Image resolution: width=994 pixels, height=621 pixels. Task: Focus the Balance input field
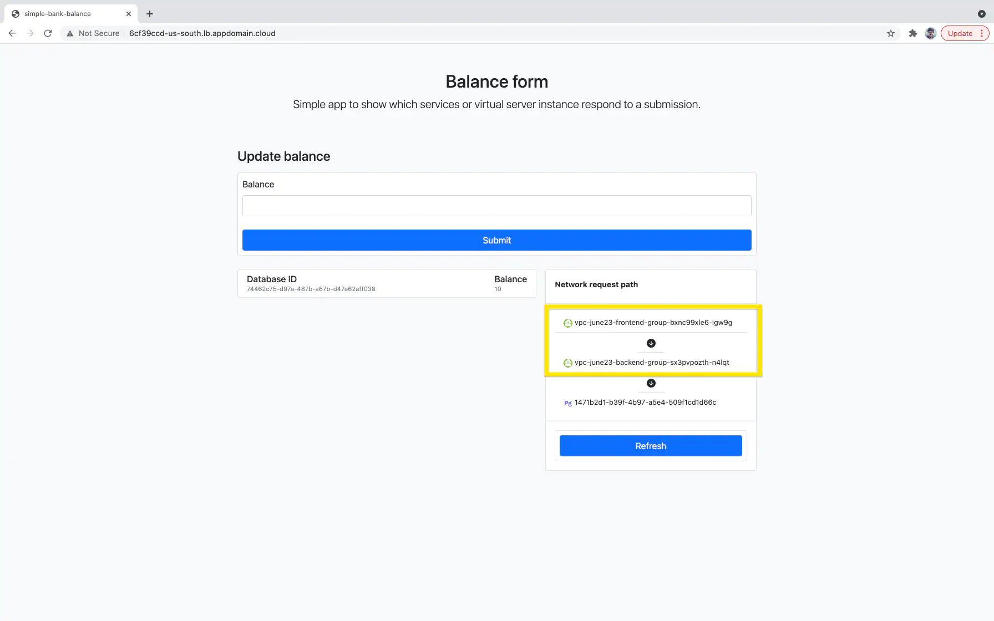496,206
